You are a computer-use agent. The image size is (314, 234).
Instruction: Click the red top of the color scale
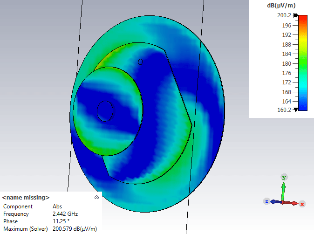coord(302,19)
